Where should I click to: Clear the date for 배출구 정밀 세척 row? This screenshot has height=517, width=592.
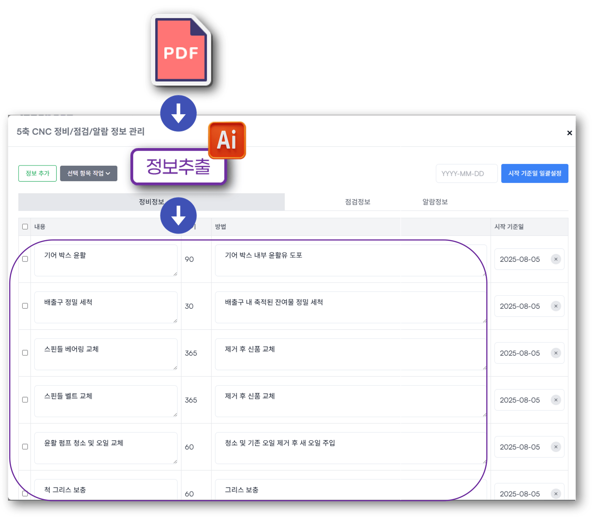click(x=556, y=306)
